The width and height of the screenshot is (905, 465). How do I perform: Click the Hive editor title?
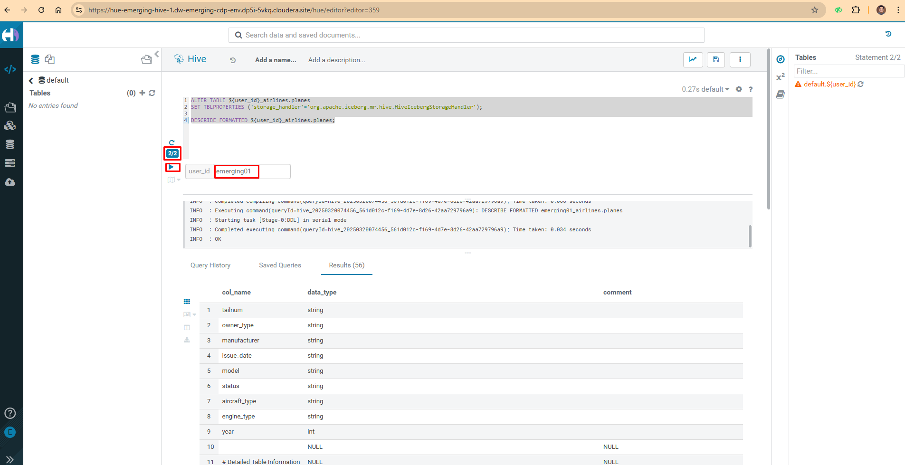(x=197, y=59)
